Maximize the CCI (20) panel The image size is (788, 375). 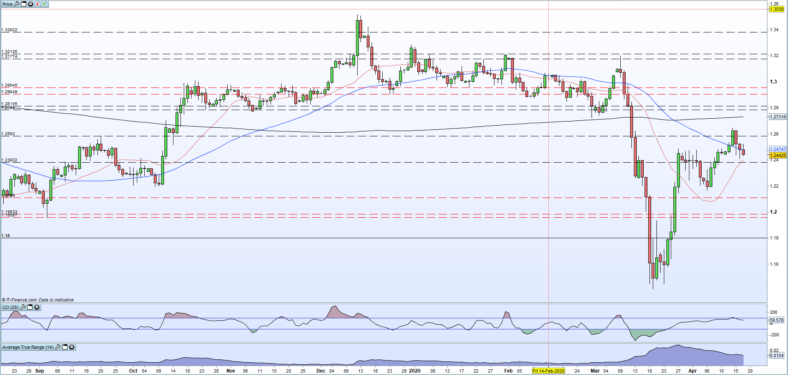point(30,307)
